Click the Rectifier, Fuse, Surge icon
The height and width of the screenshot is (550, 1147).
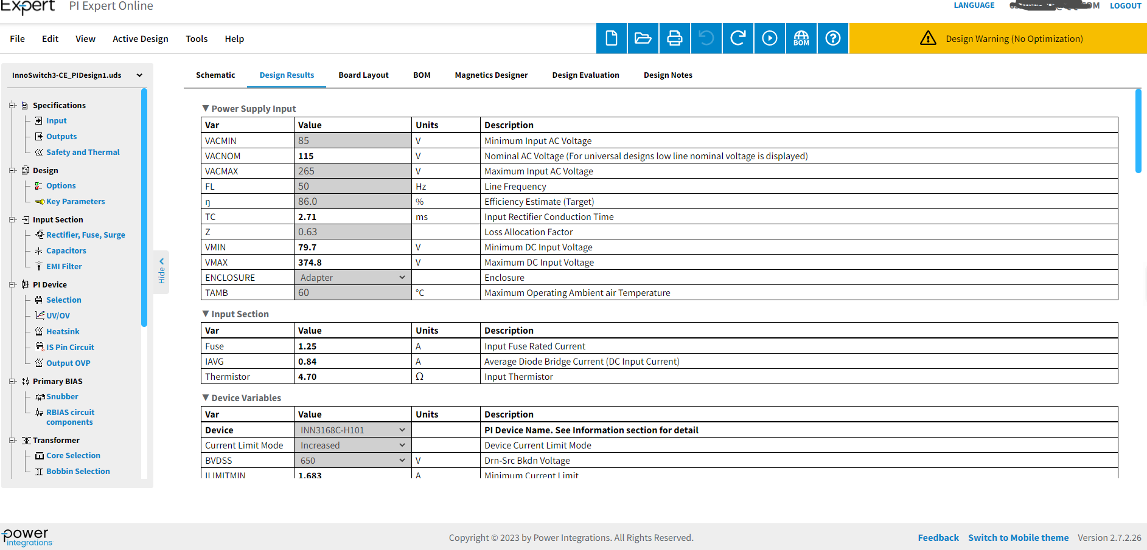tap(40, 235)
